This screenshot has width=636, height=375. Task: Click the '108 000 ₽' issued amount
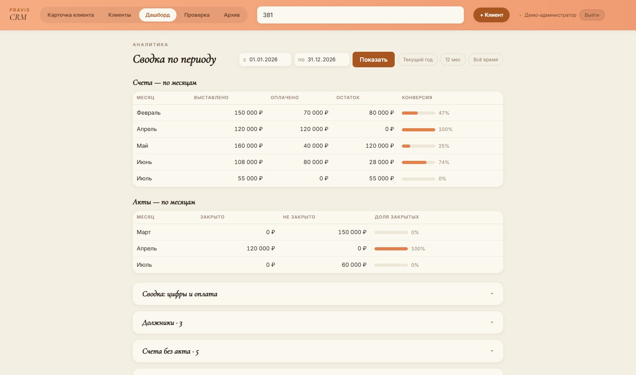(x=248, y=162)
